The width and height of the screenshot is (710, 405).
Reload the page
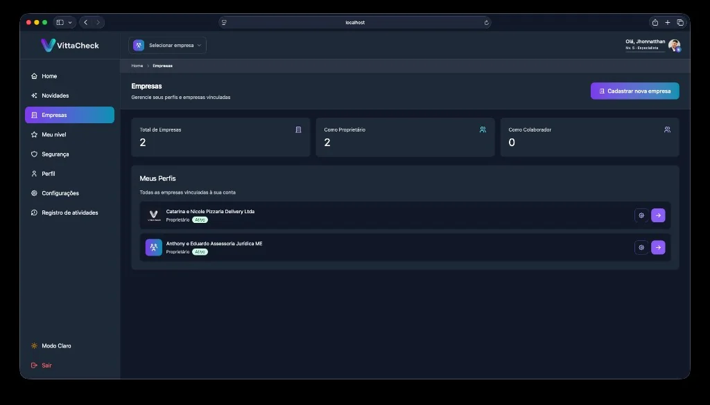(486, 23)
